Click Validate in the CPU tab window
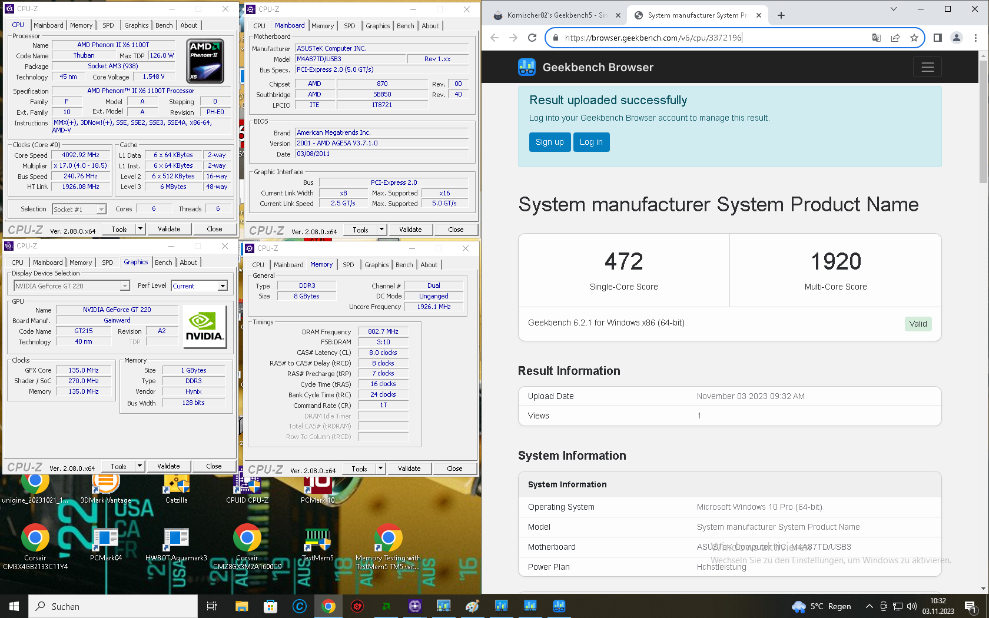Viewport: 989px width, 618px height. (169, 229)
